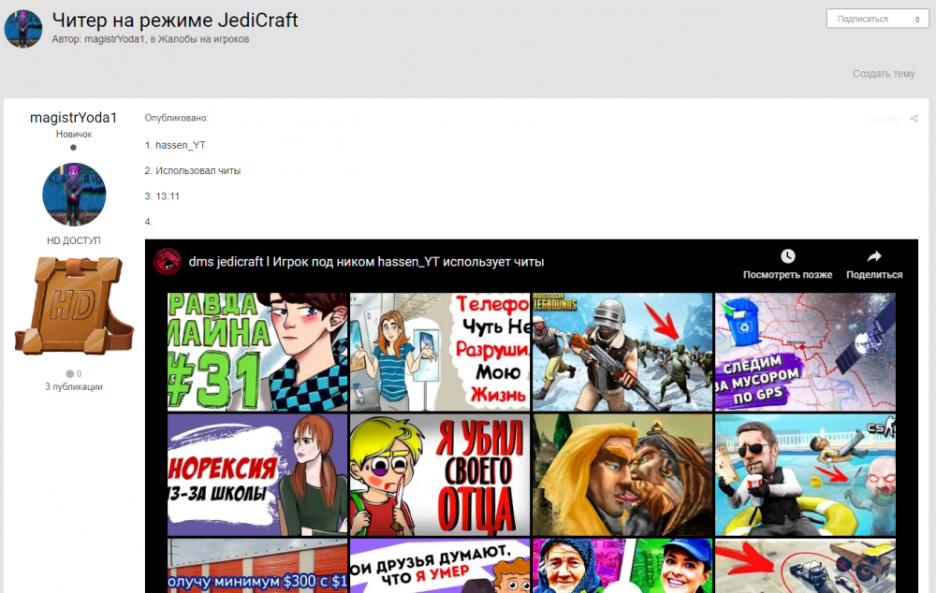936x593 pixels.
Task: Select the СЛЕДИМ ЗА МУСОРОМ ПО GPS thumbnail
Action: coord(804,352)
